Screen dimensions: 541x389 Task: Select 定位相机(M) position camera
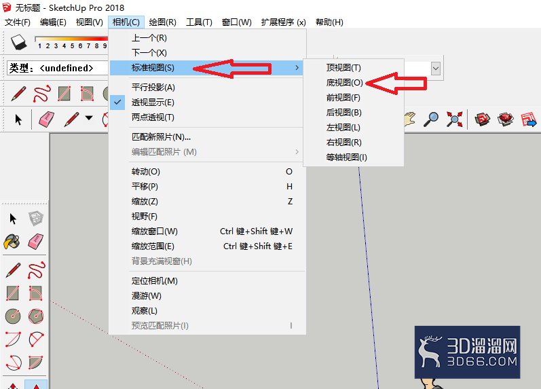tap(208, 281)
